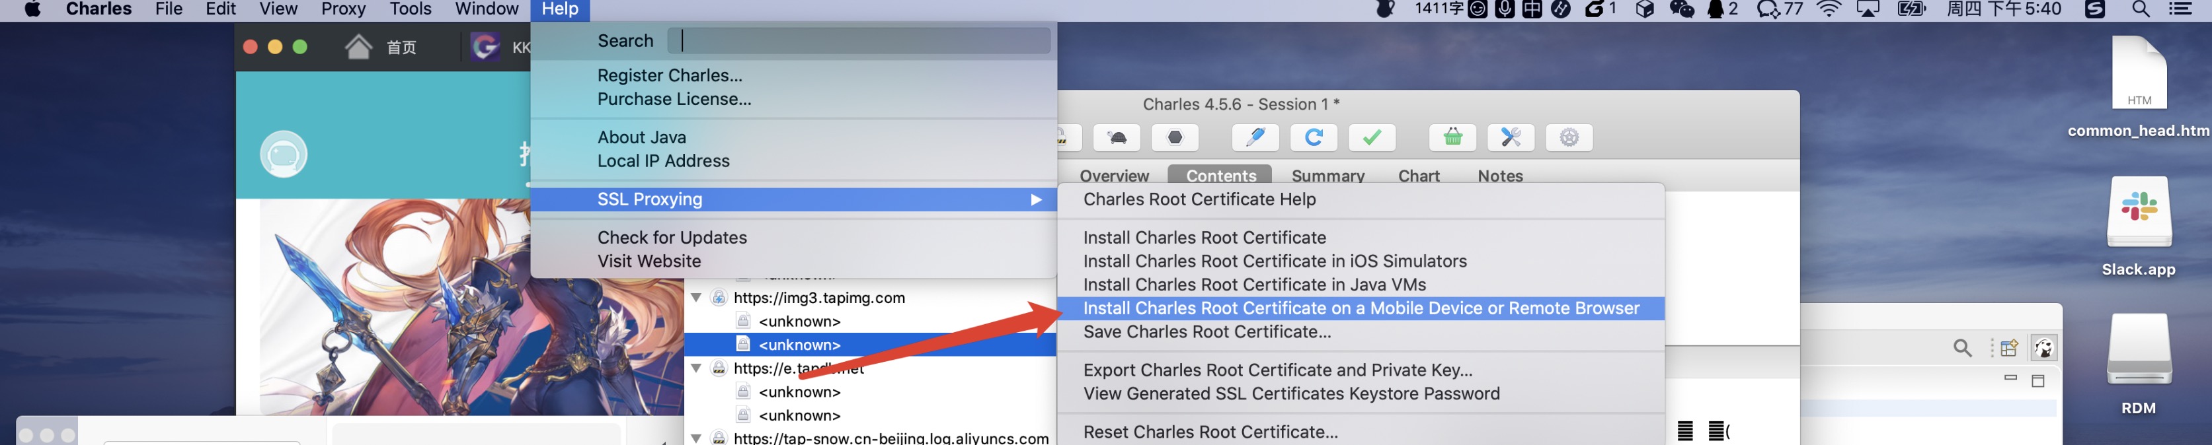Click the home icon in the background window
The height and width of the screenshot is (445, 2212).
359,46
